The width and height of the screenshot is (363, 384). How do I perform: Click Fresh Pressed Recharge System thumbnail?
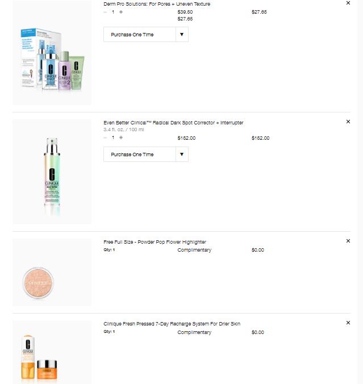point(52,352)
